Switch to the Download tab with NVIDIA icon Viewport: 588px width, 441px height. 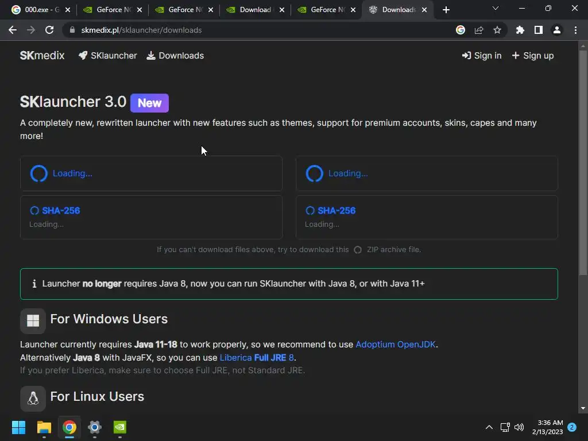[256, 10]
